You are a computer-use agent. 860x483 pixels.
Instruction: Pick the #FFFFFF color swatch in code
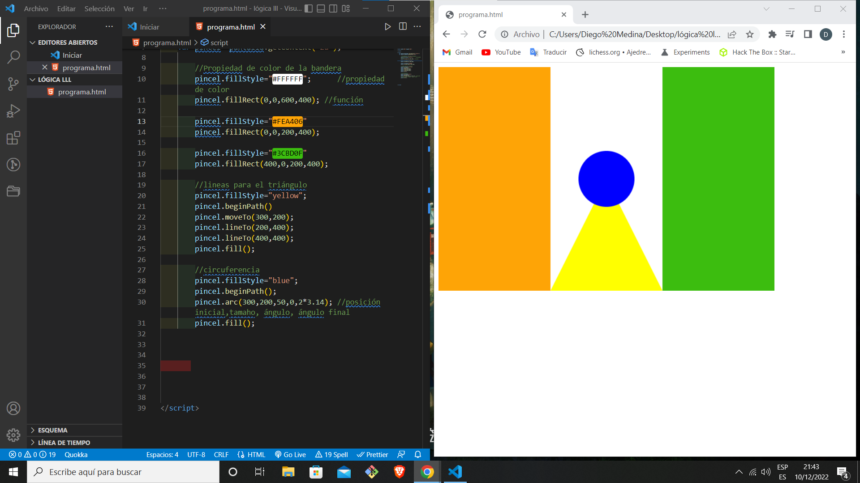[288, 79]
